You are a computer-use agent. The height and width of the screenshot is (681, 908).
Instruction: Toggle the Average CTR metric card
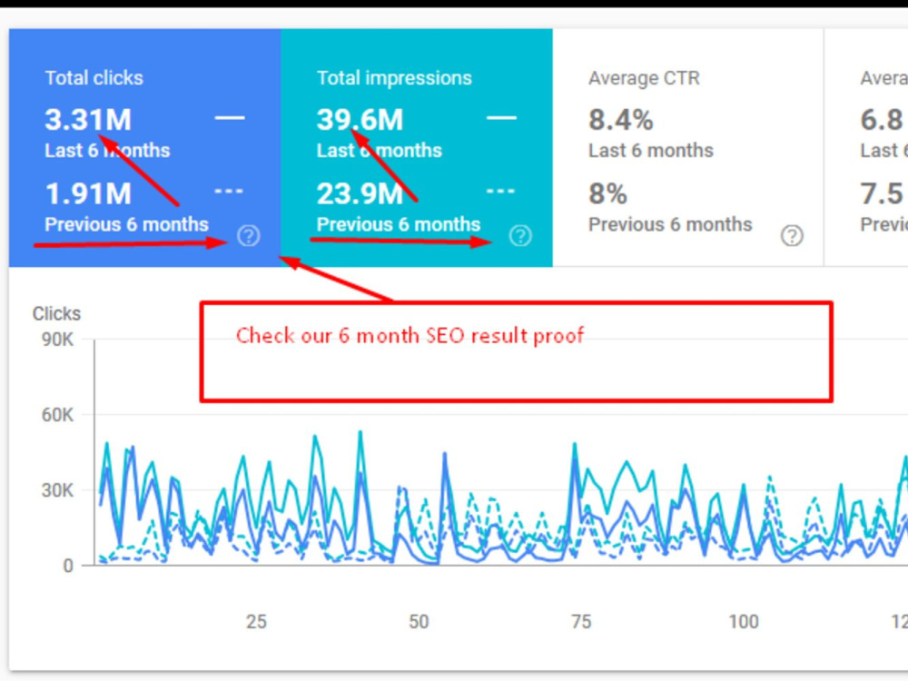pyautogui.click(x=688, y=148)
